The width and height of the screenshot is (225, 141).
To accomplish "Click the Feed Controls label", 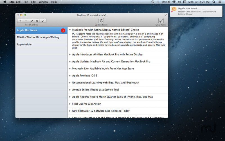I will (32, 25).
